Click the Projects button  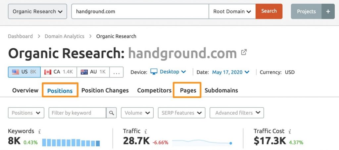coord(306,12)
